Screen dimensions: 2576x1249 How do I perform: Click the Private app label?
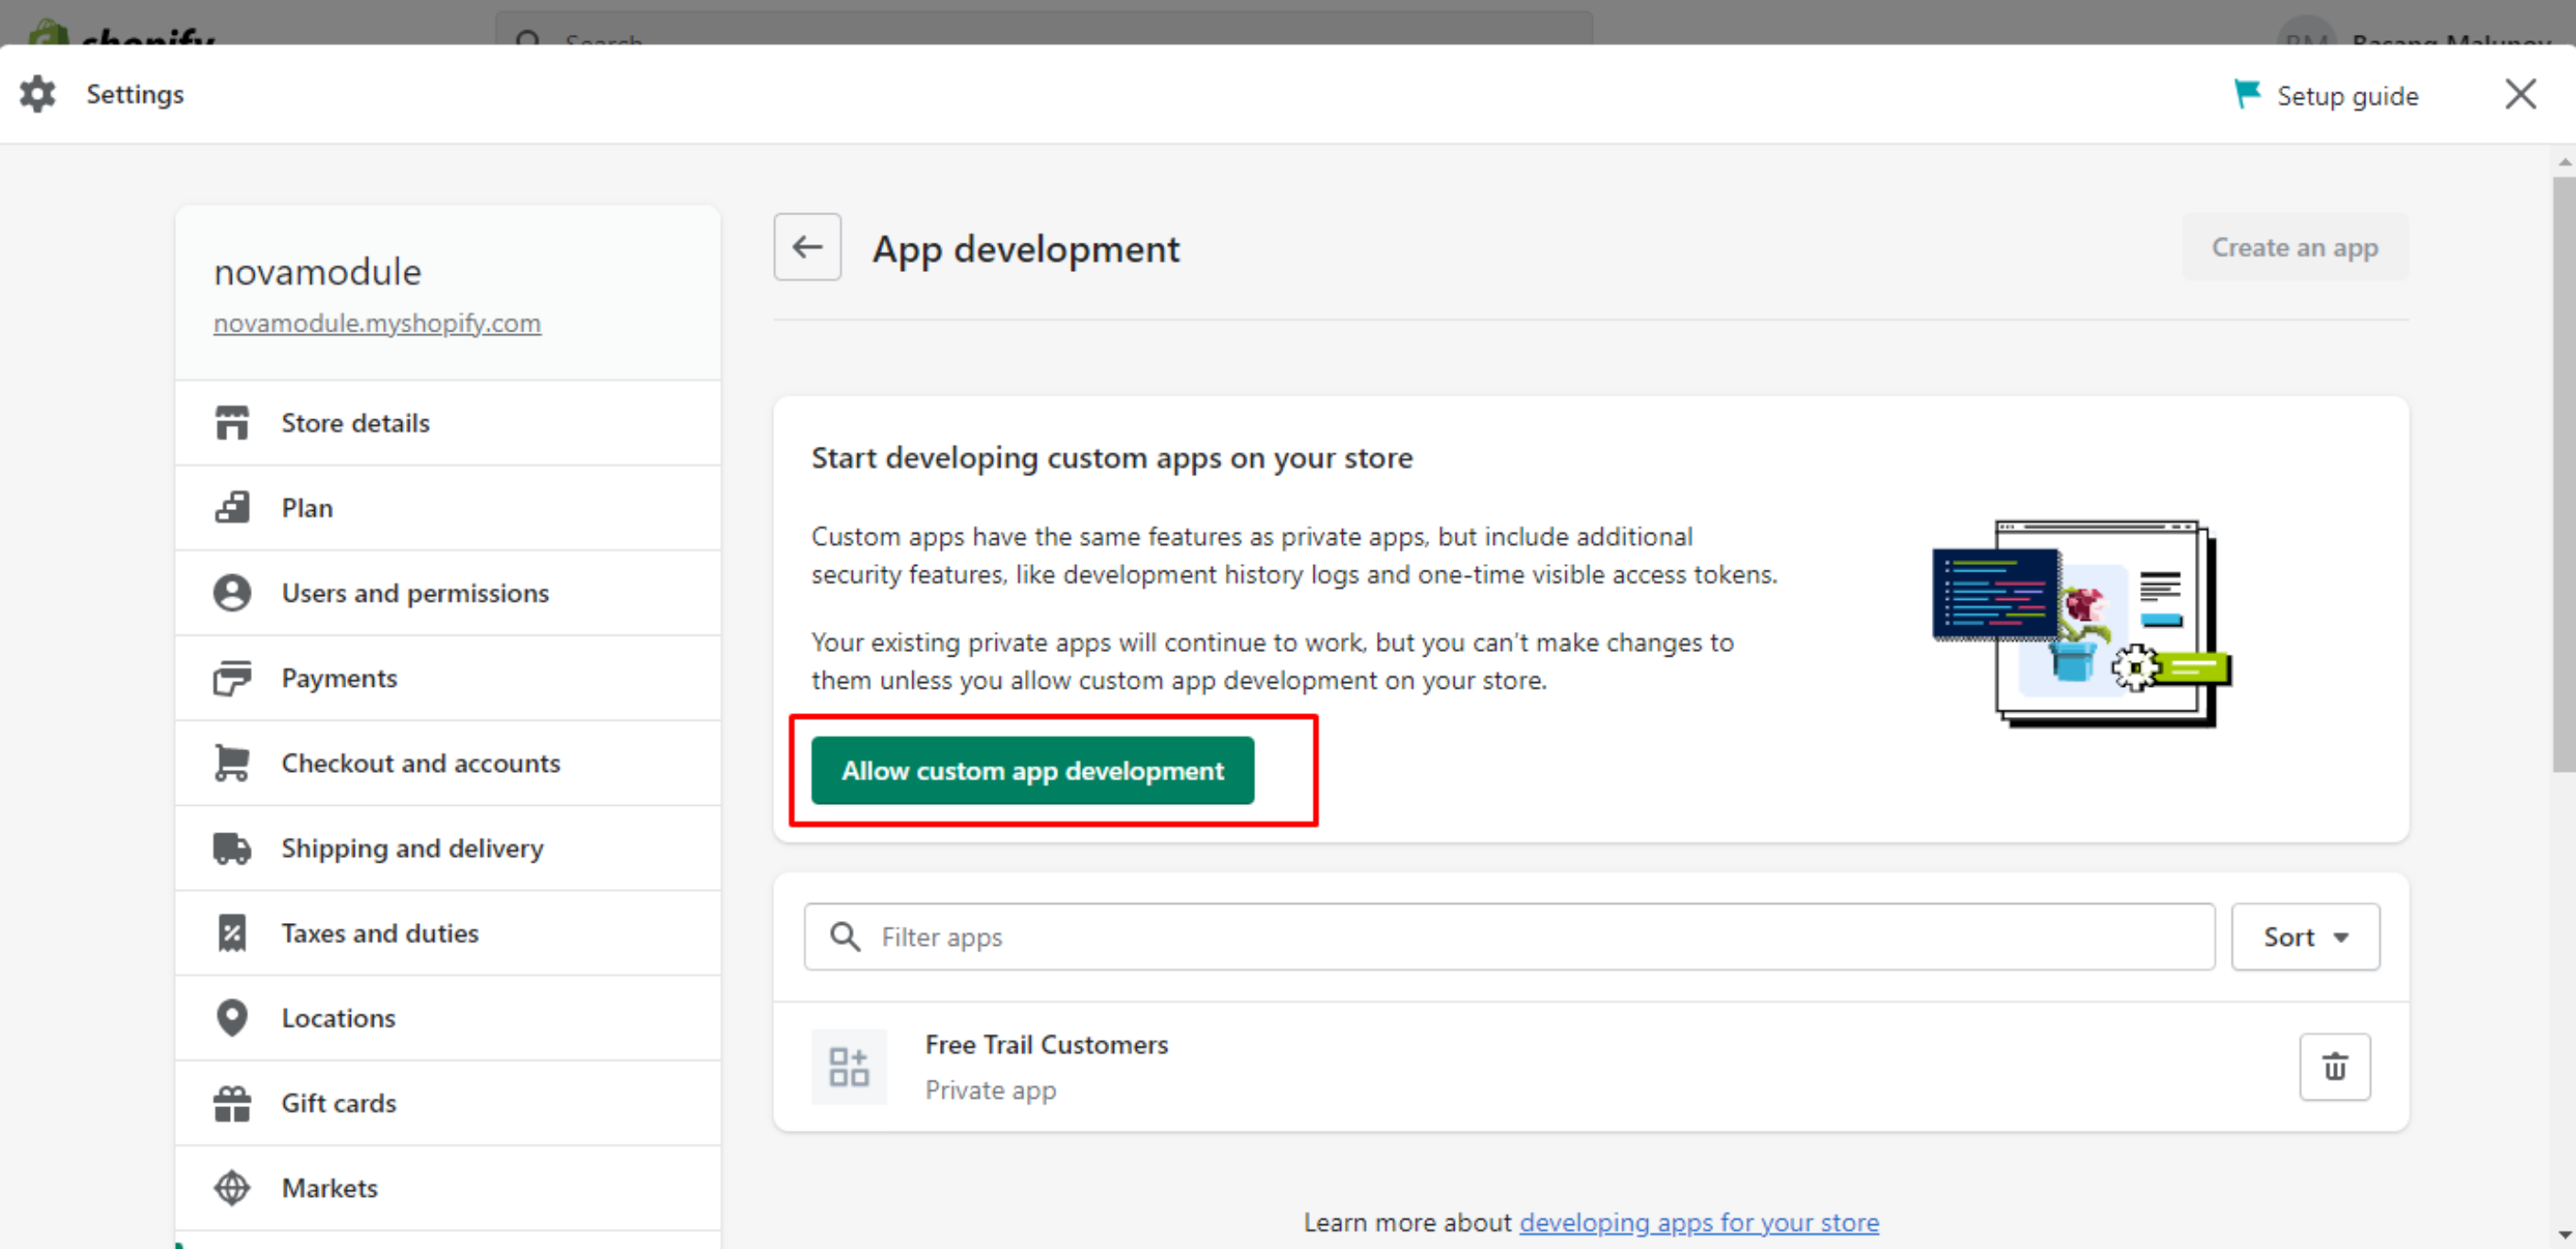tap(990, 1090)
